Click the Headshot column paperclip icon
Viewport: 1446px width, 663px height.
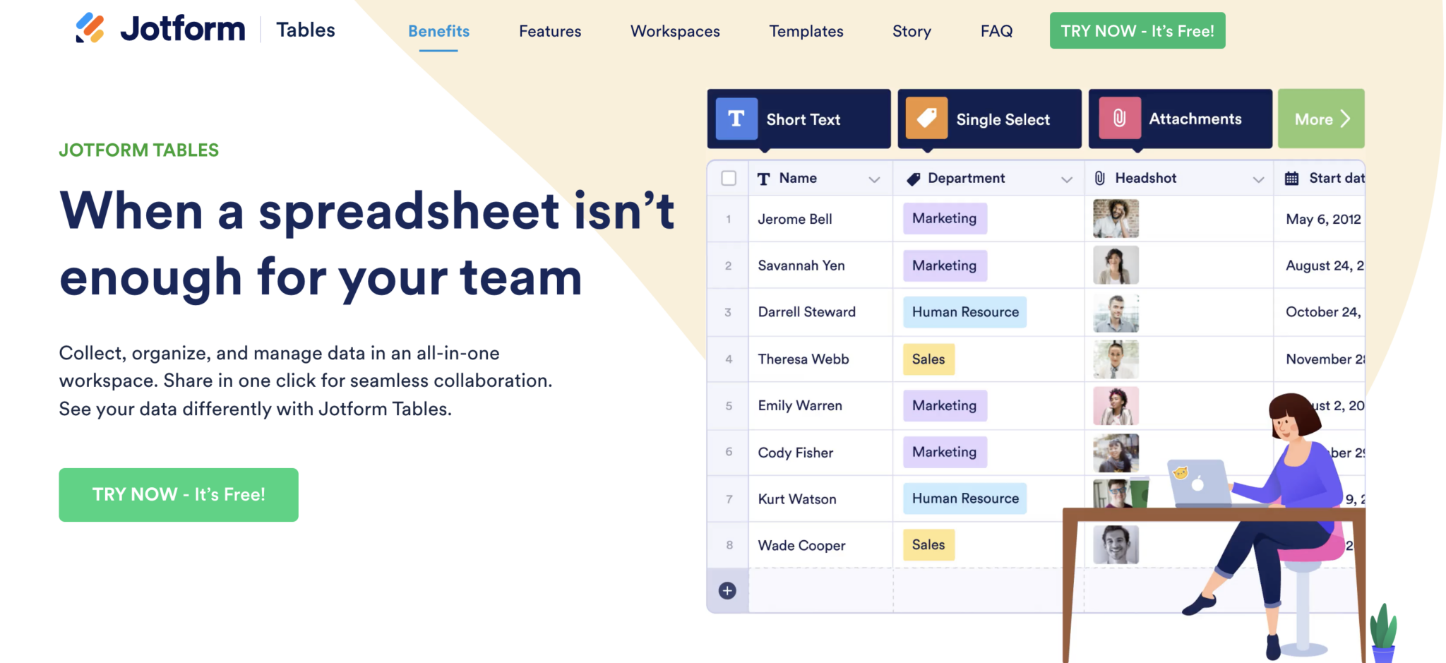[x=1099, y=178]
